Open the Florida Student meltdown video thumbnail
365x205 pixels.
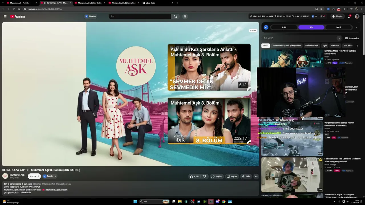click(x=292, y=175)
